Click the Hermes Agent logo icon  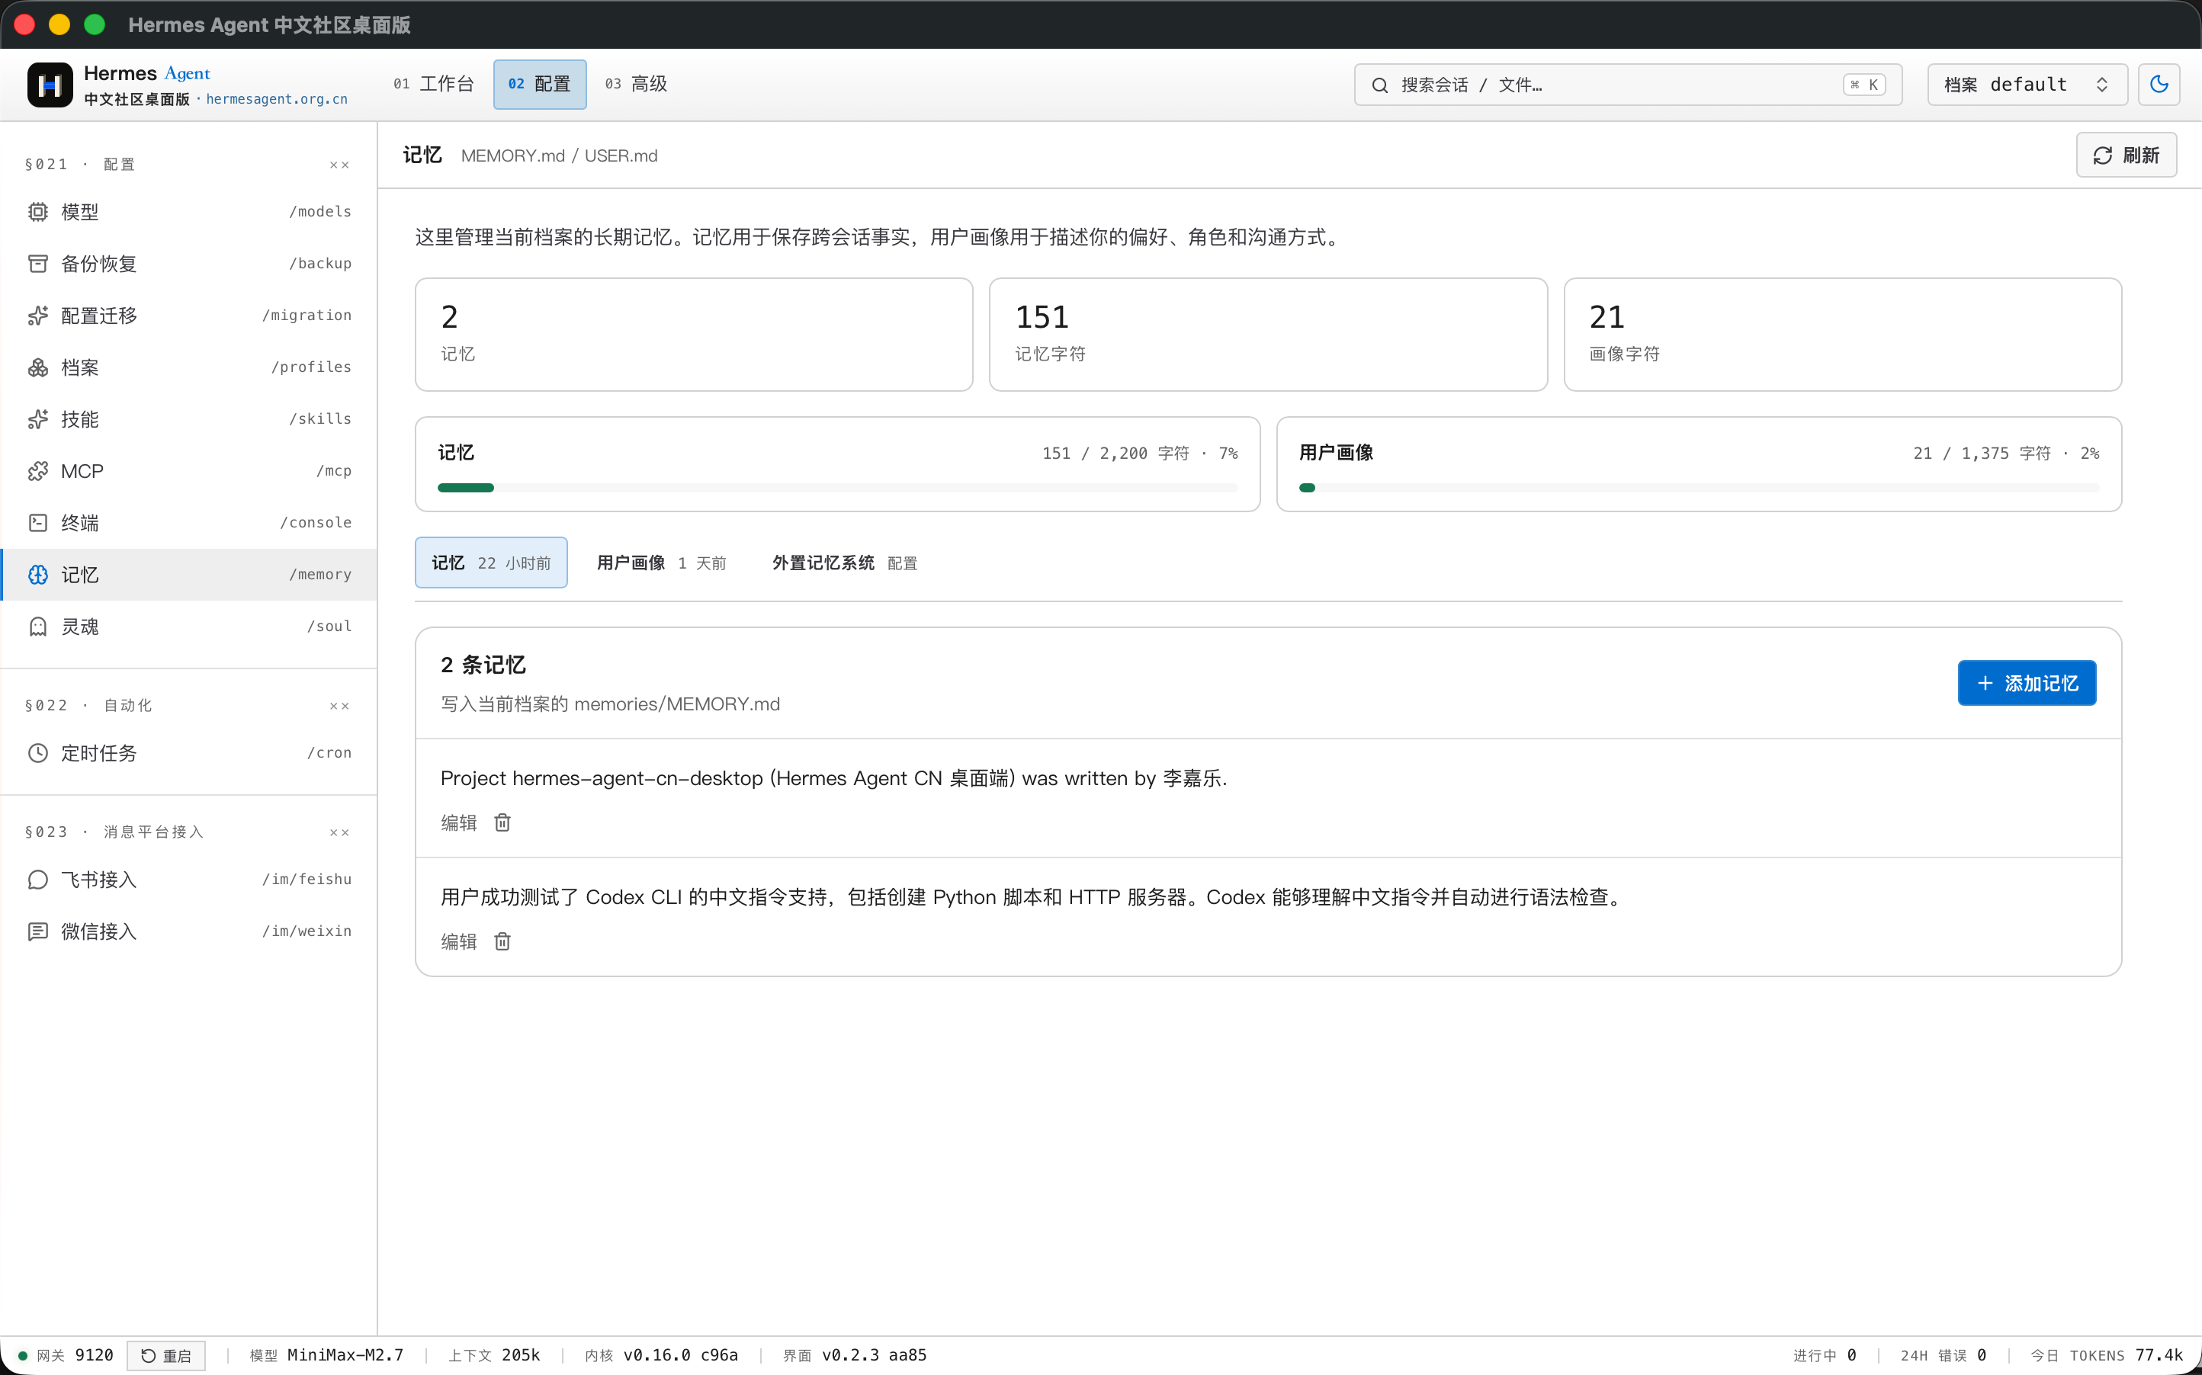(x=50, y=85)
